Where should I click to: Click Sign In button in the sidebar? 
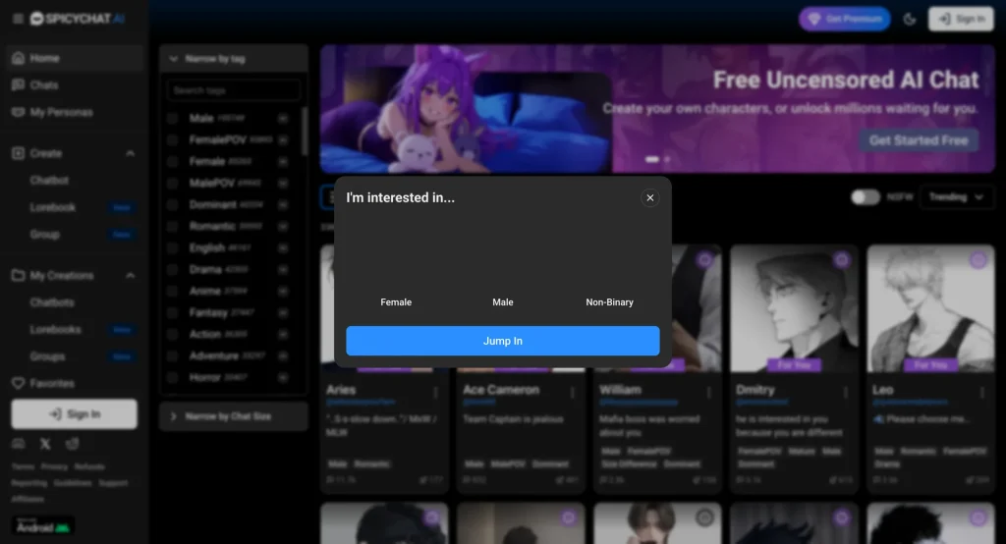(x=74, y=413)
